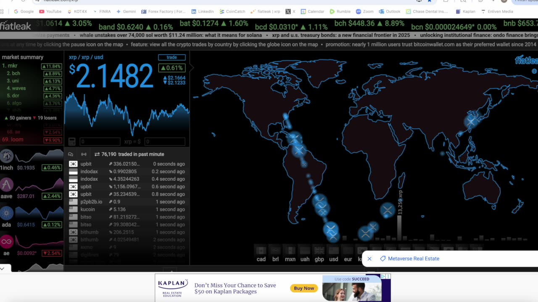Open the Kaplan bookmark
This screenshot has width=538, height=302.
(x=465, y=11)
